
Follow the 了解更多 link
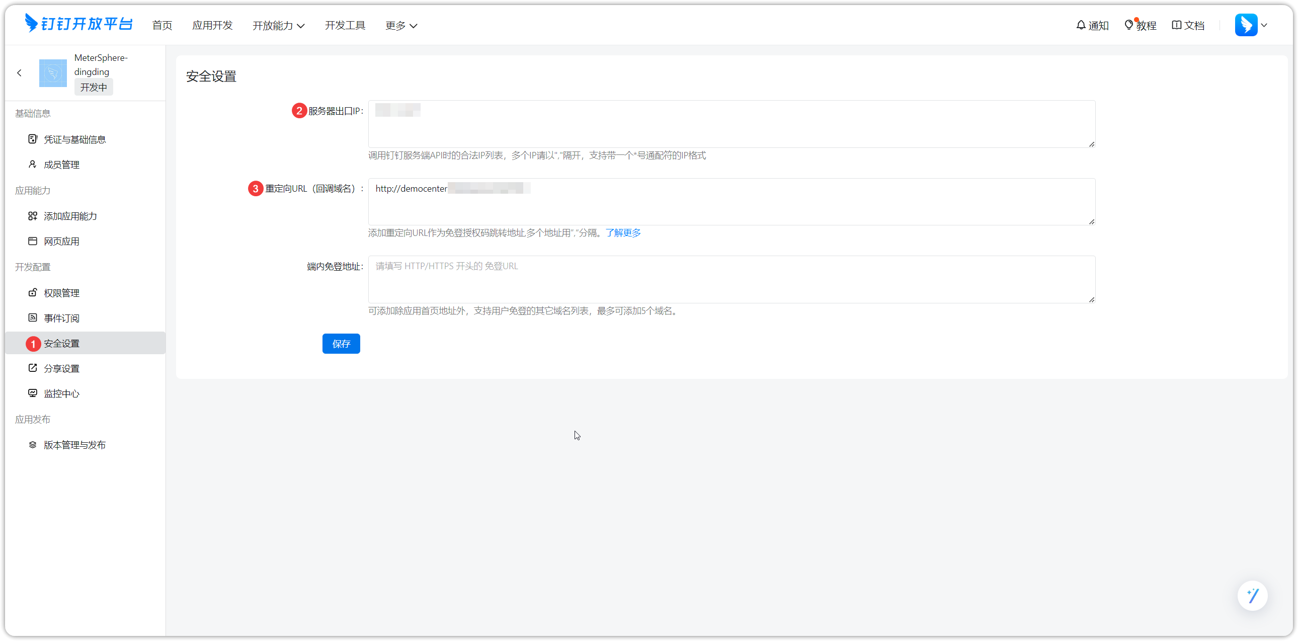[x=623, y=233]
